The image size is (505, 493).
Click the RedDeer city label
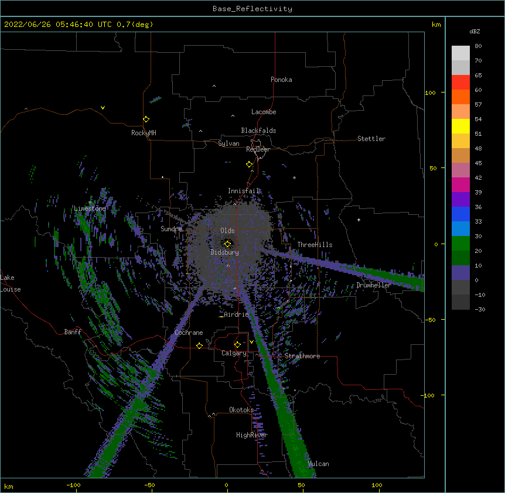coord(258,149)
